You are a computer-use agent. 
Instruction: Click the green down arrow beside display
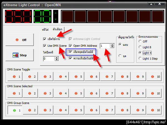click(x=56, y=19)
